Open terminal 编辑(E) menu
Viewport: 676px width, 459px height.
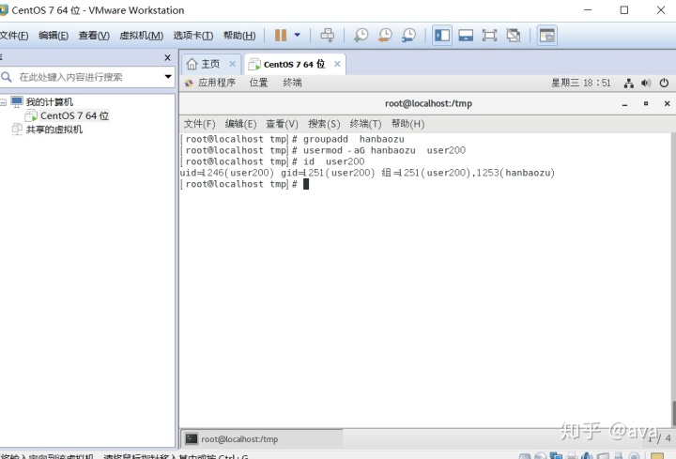click(x=240, y=124)
